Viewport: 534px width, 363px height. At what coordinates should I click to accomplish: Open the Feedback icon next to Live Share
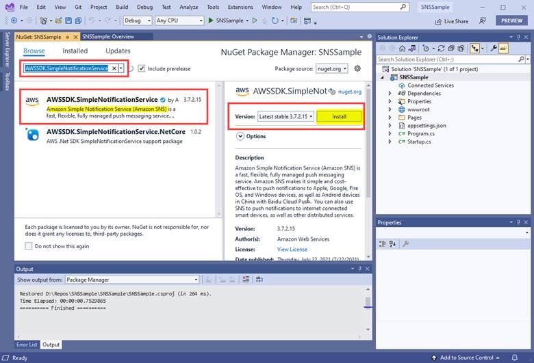tap(482, 21)
